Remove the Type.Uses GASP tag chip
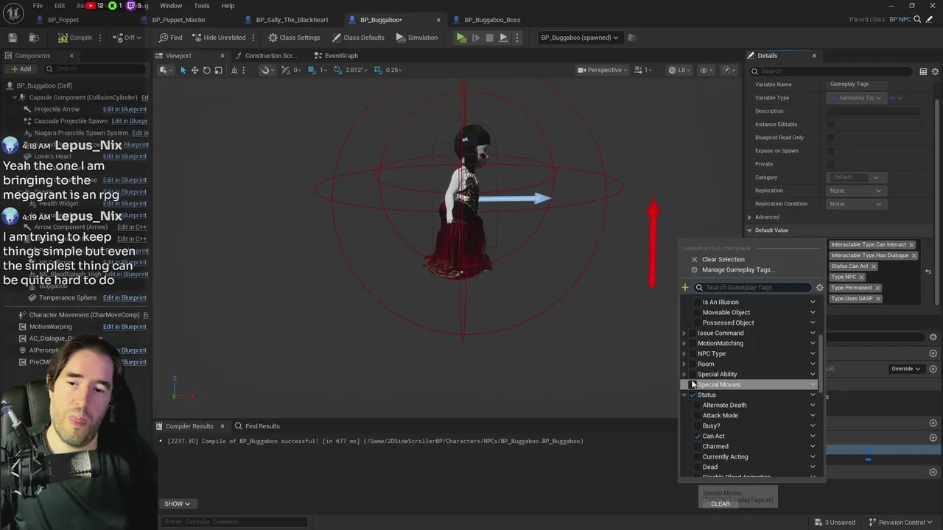The height and width of the screenshot is (530, 943). point(878,299)
